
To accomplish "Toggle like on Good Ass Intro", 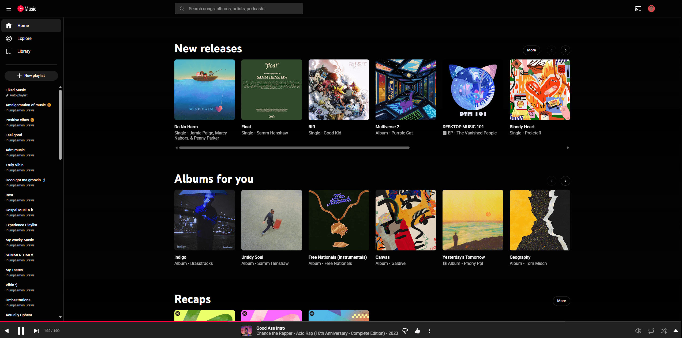I will 417,331.
